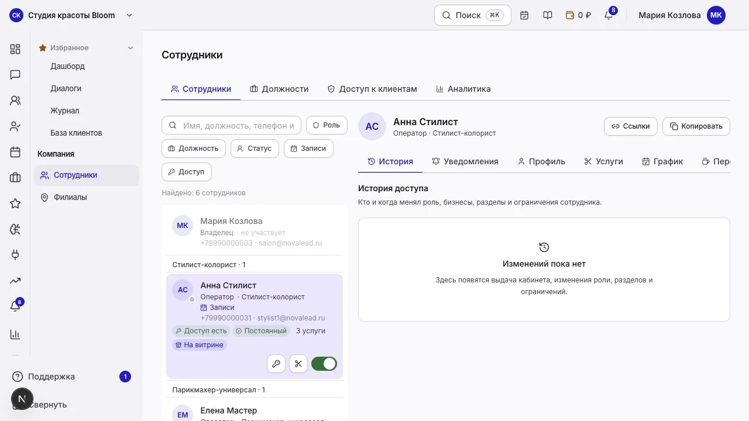
Task: Select the person-with-checkmark icon in the left rail
Action: click(x=15, y=126)
